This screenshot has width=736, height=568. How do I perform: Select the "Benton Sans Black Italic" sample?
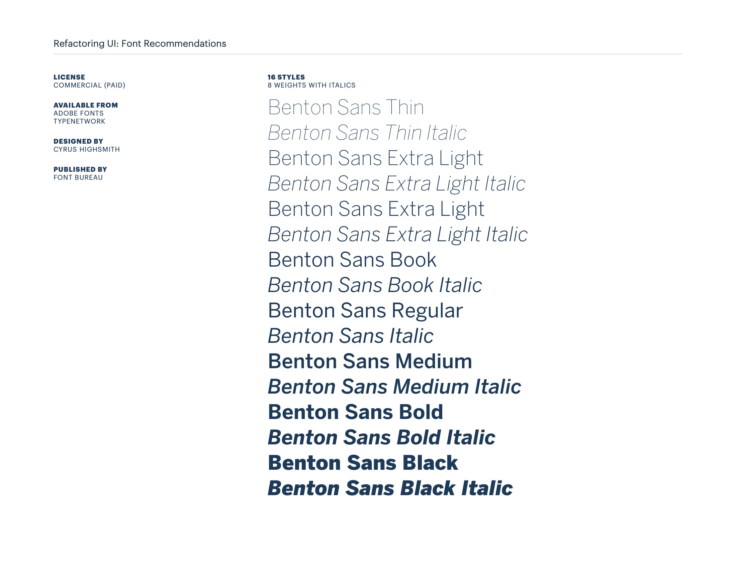point(390,488)
